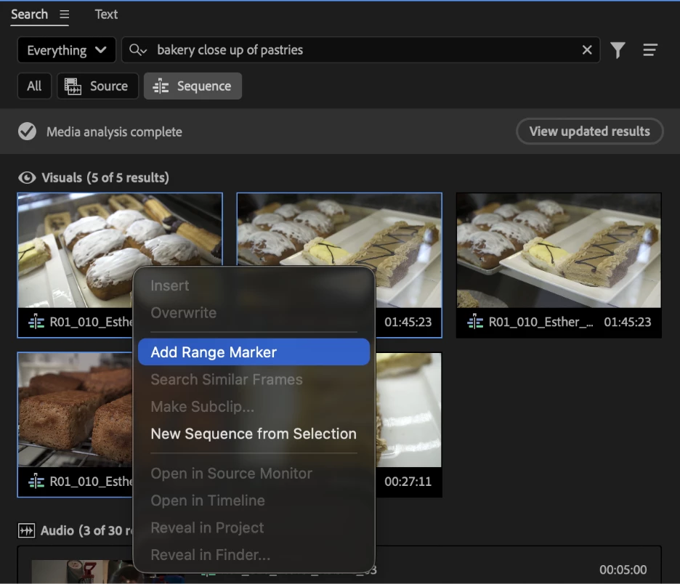Toggle the Source filter button
The width and height of the screenshot is (680, 584).
tap(97, 86)
